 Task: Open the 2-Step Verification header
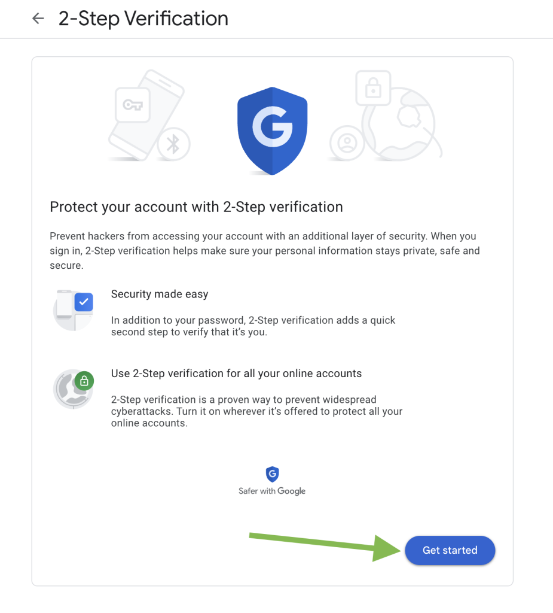pyautogui.click(x=143, y=19)
